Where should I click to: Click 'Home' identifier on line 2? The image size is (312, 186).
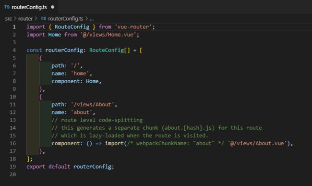[x=55, y=35]
